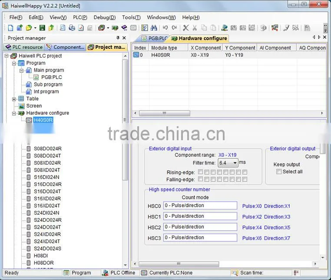This screenshot has height=280, width=331.
Task: Click the red-green network diagram toolbar icon
Action: click(x=275, y=28)
